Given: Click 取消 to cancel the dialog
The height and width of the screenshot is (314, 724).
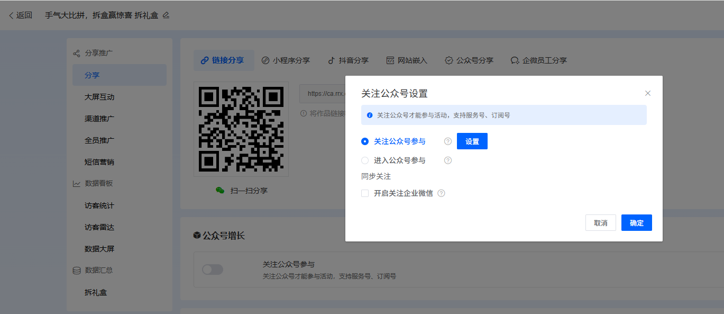Looking at the screenshot, I should pyautogui.click(x=600, y=223).
